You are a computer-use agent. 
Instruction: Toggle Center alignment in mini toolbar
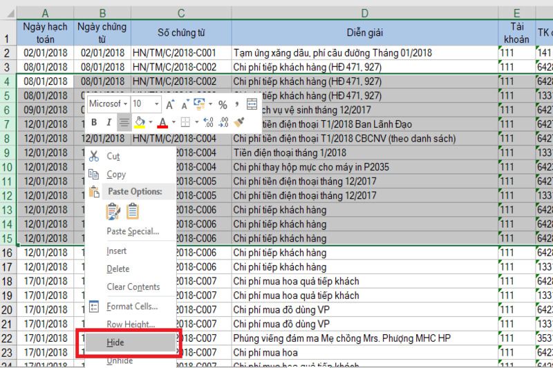pyautogui.click(x=124, y=123)
